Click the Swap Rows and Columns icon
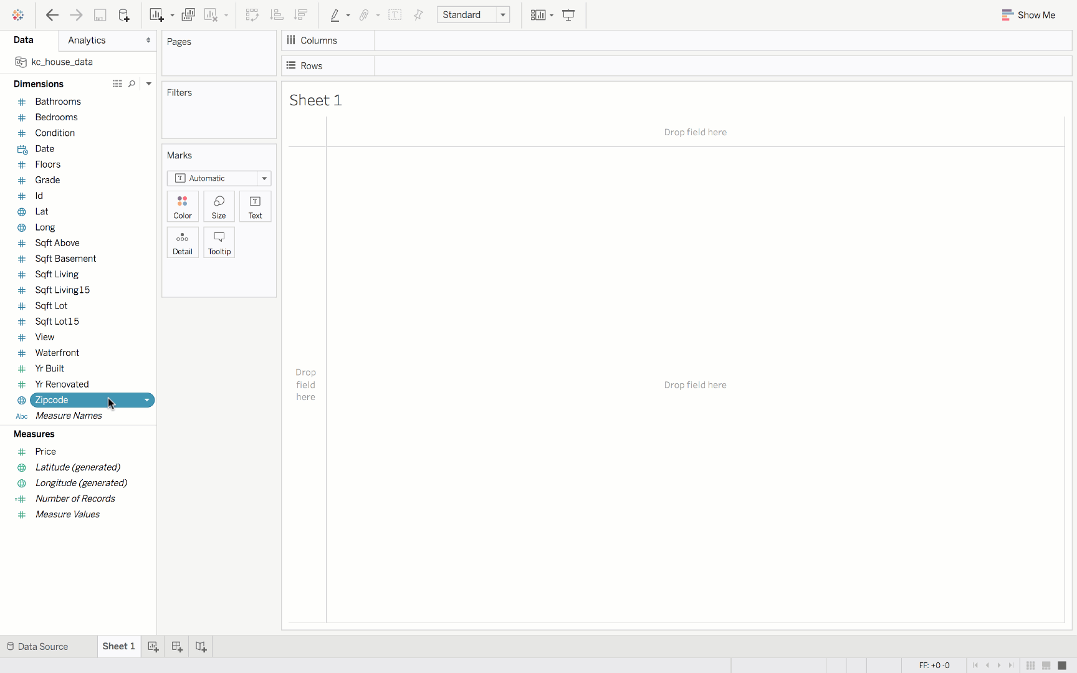 click(x=252, y=15)
